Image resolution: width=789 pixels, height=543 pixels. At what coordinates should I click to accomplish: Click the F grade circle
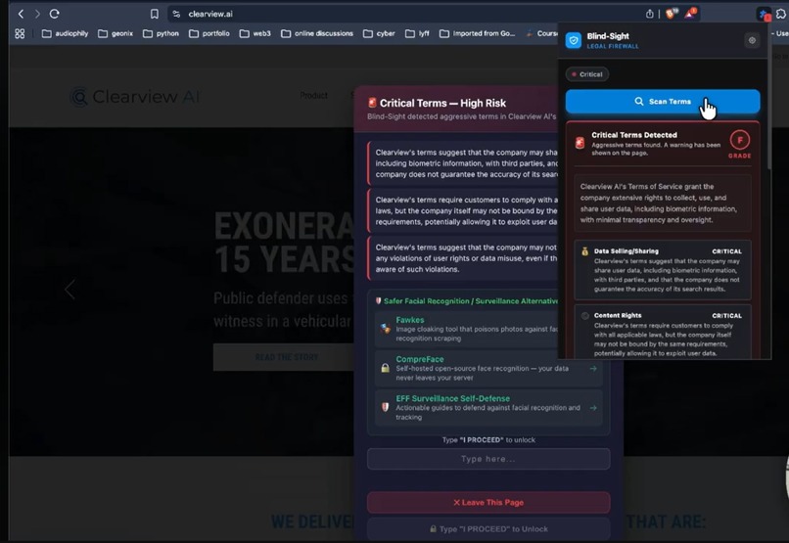pyautogui.click(x=740, y=140)
